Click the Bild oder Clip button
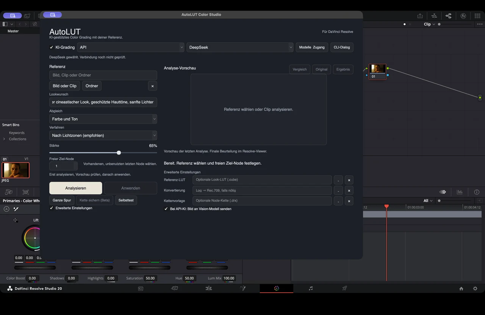The image size is (485, 315). (65, 86)
